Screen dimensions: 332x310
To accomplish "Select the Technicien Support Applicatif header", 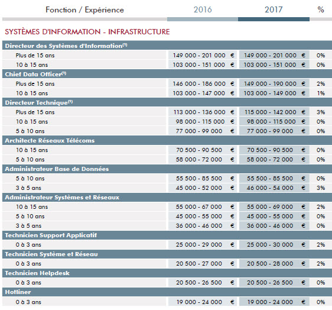I will pyautogui.click(x=167, y=235).
